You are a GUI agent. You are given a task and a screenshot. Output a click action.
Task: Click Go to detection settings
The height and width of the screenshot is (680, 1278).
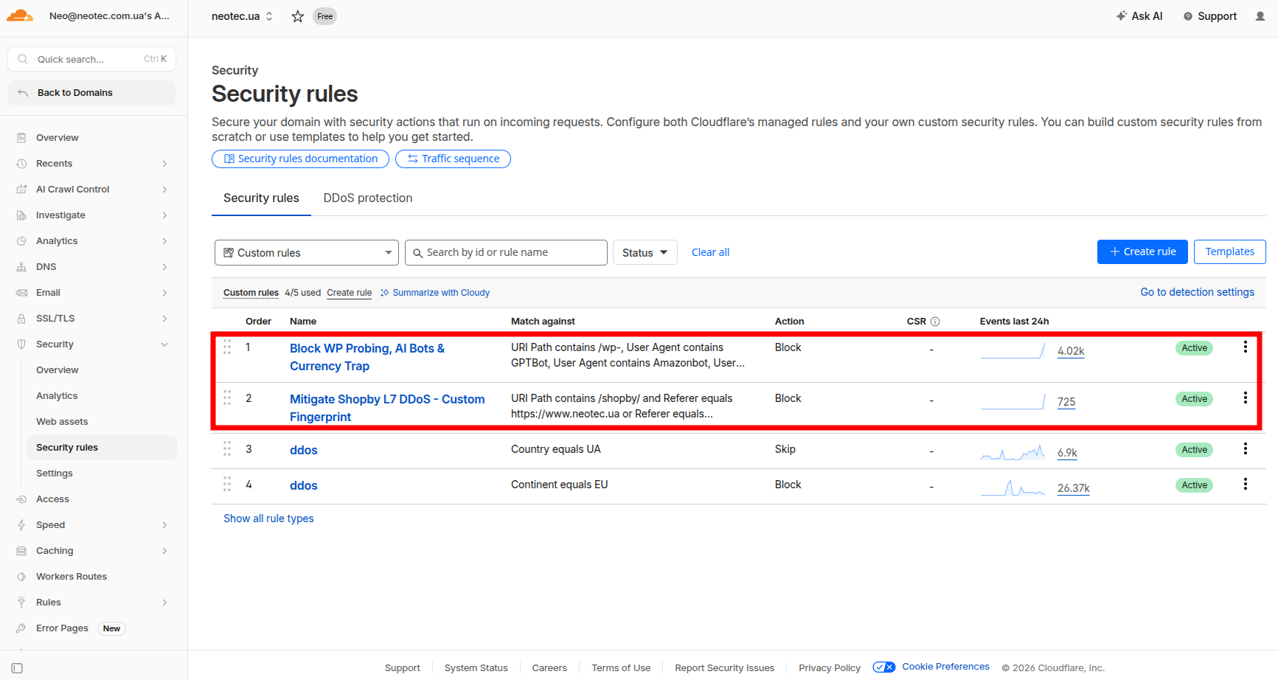1197,292
